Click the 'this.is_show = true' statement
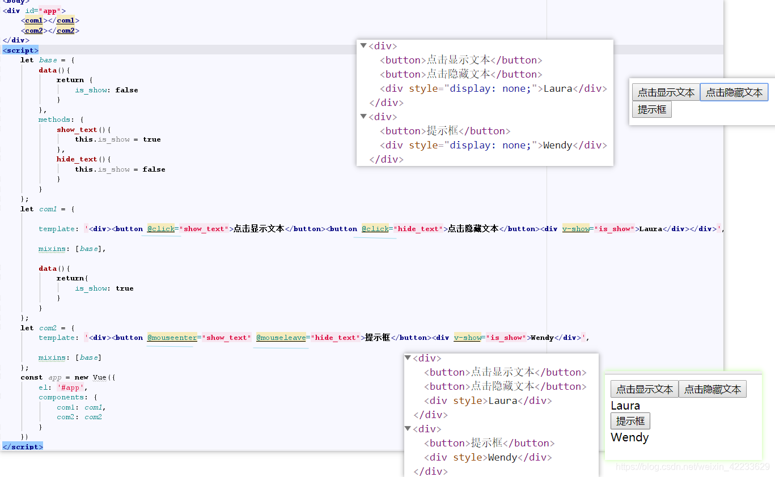 click(x=118, y=139)
